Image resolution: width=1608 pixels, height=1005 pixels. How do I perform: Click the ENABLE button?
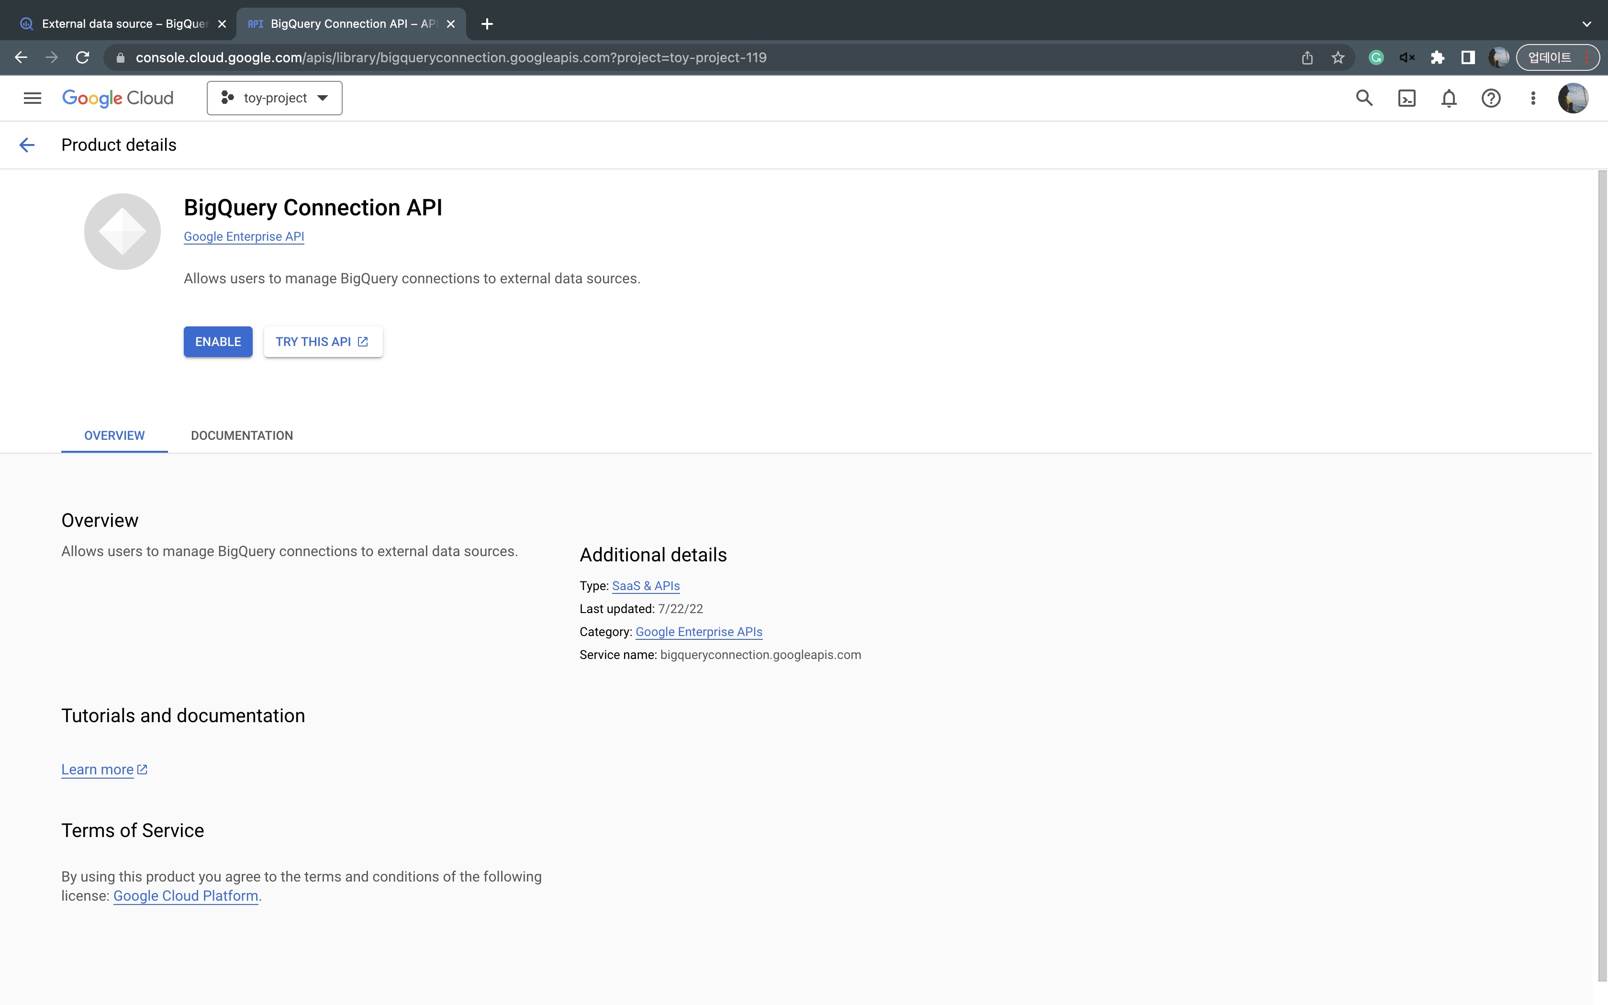pyautogui.click(x=218, y=342)
